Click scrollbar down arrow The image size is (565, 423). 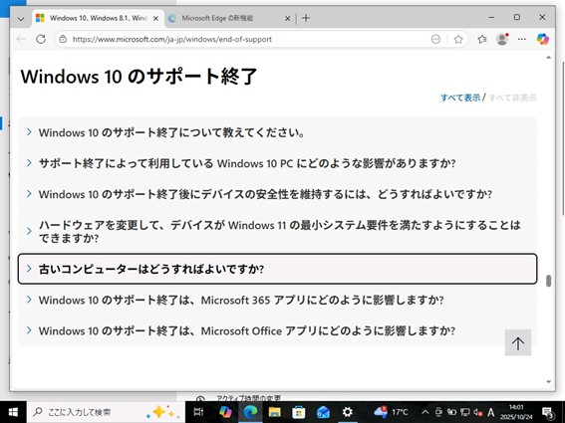point(548,381)
